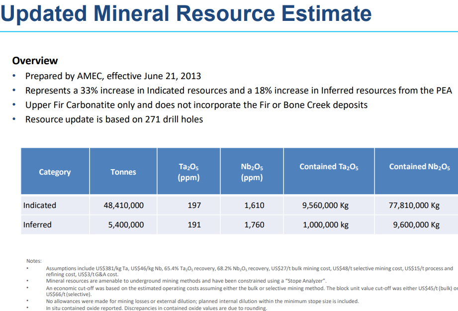Screen dimensions: 458x311
Task: Click the '271 drill holes' bullet text
Action: pyautogui.click(x=114, y=119)
